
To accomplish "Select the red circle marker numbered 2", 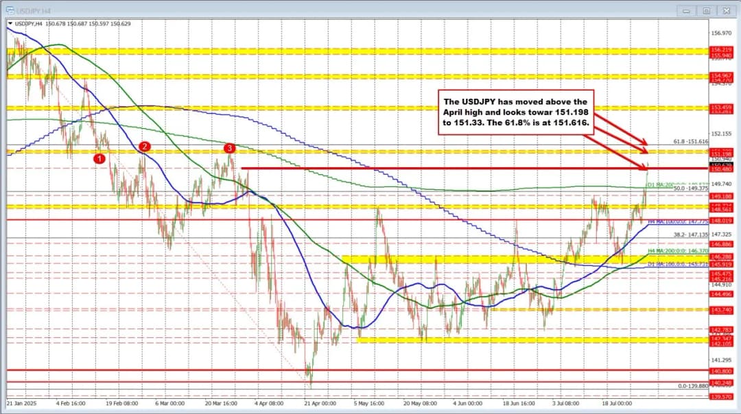I will pyautogui.click(x=145, y=146).
